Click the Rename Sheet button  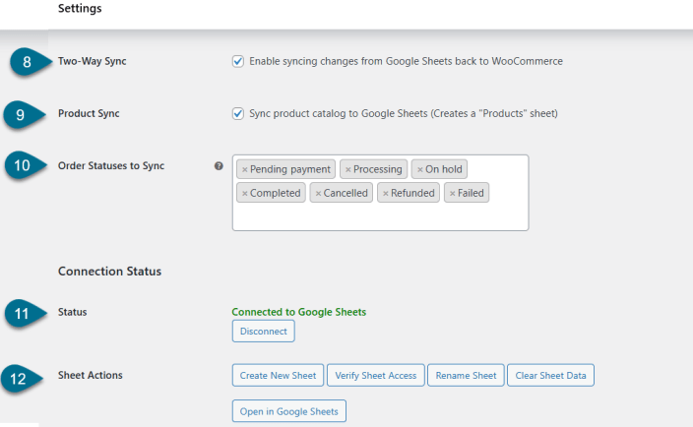(466, 375)
